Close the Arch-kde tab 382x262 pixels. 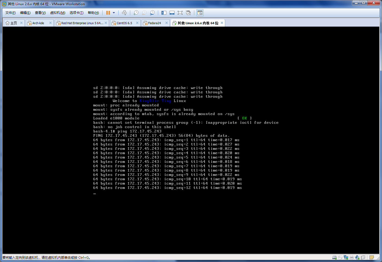click(50, 23)
